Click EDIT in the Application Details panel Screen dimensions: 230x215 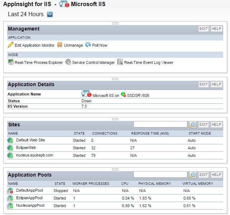pos(203,84)
